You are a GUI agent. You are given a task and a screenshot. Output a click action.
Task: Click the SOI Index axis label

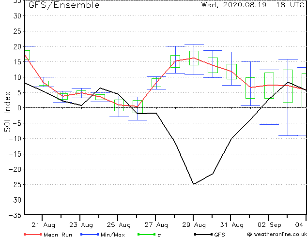pos(7,112)
